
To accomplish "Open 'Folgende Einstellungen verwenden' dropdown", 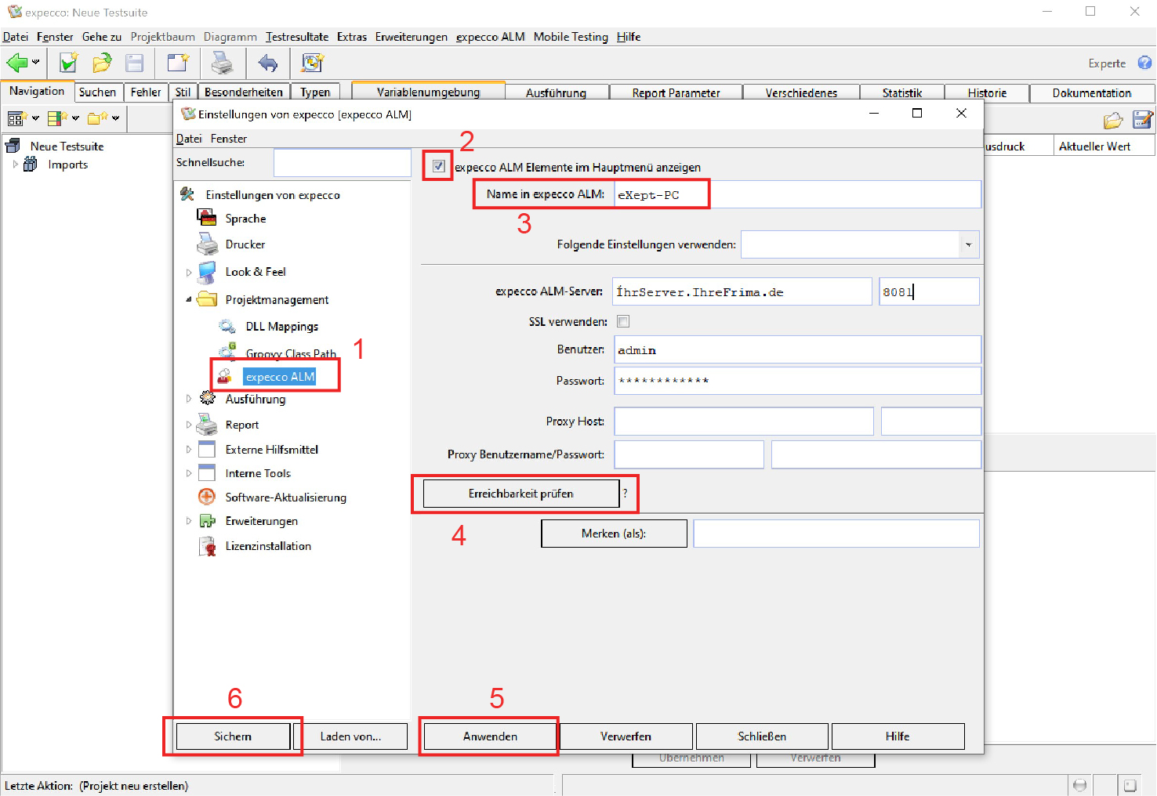I will [969, 244].
